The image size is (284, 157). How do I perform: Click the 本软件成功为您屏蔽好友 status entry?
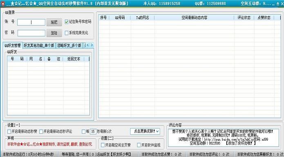coord(260,155)
